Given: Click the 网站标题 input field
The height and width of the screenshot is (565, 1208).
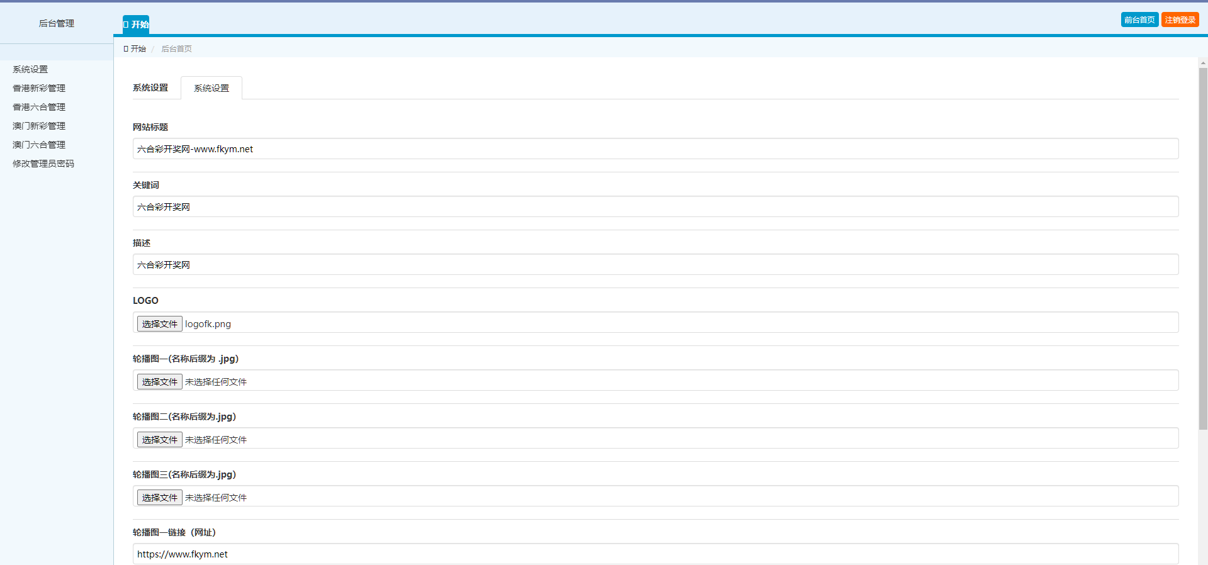Looking at the screenshot, I should click(655, 149).
